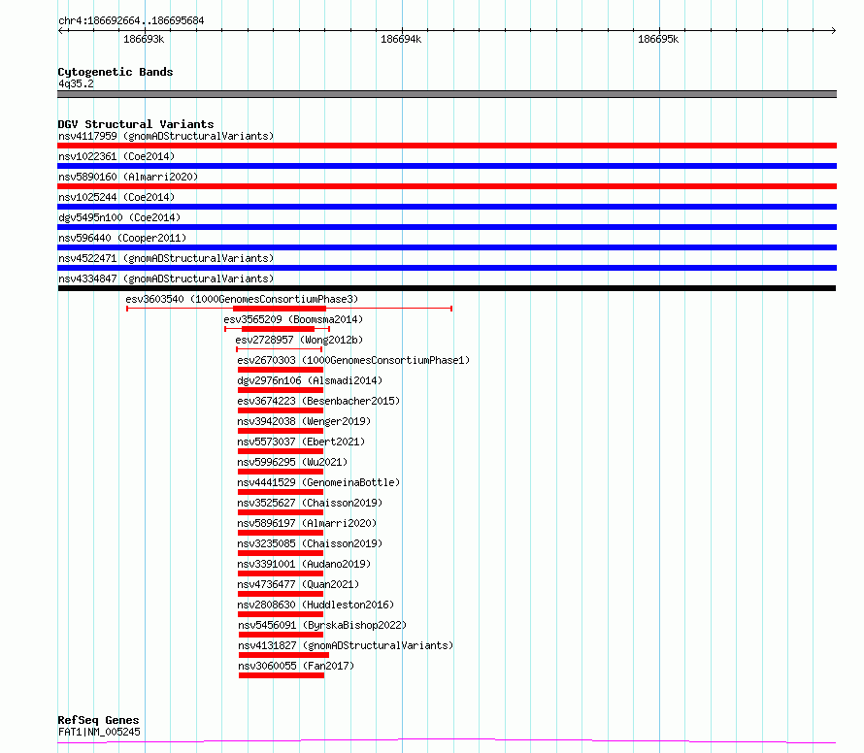This screenshot has width=864, height=753.
Task: Click the 4q35.2 band label
Action: pos(76,83)
